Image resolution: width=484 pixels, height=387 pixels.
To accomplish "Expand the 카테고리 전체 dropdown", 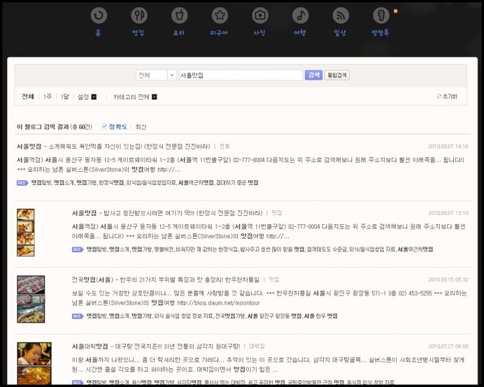I will coord(135,97).
